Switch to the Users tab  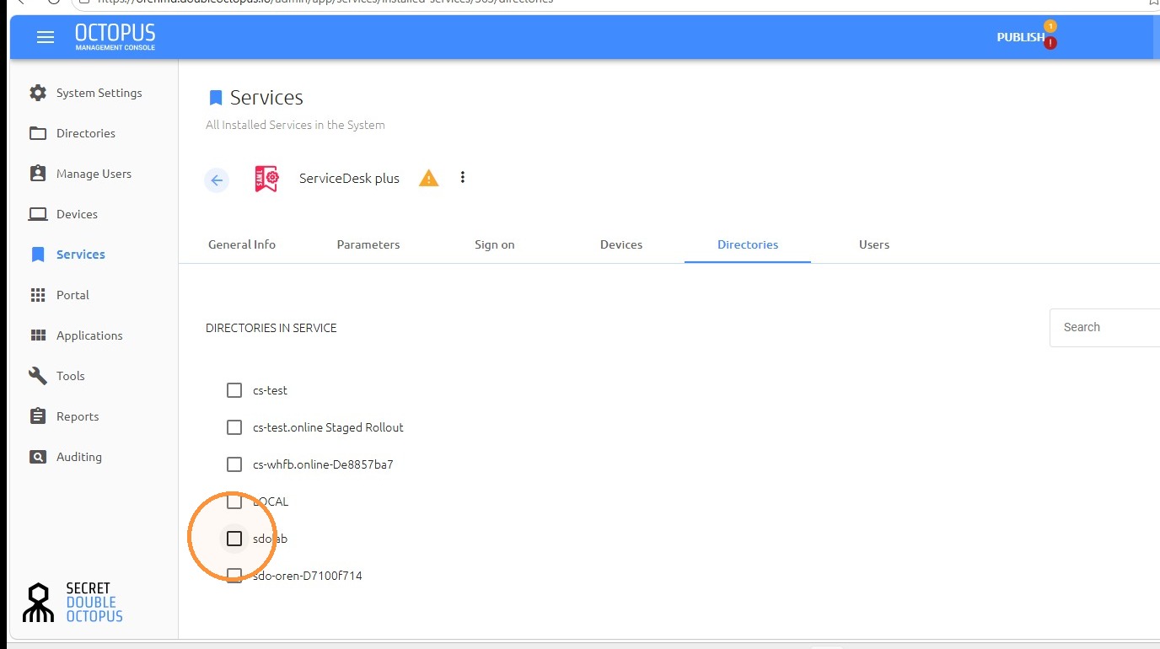click(x=874, y=244)
